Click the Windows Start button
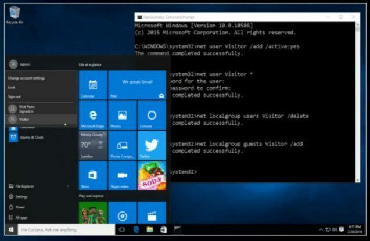Screen dimensions: 370x241 (x=11, y=229)
